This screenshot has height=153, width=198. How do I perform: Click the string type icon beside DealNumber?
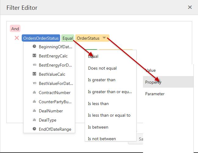pos(34,111)
